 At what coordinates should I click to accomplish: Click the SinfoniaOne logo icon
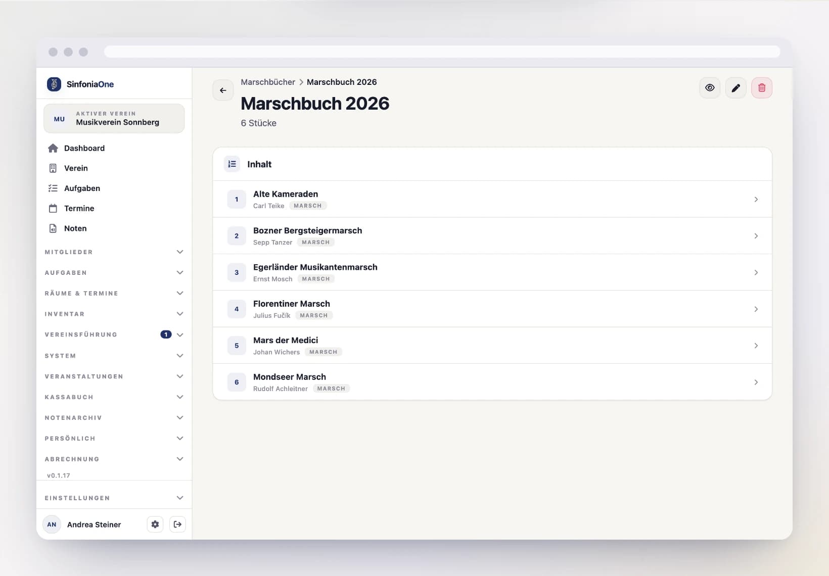point(54,84)
